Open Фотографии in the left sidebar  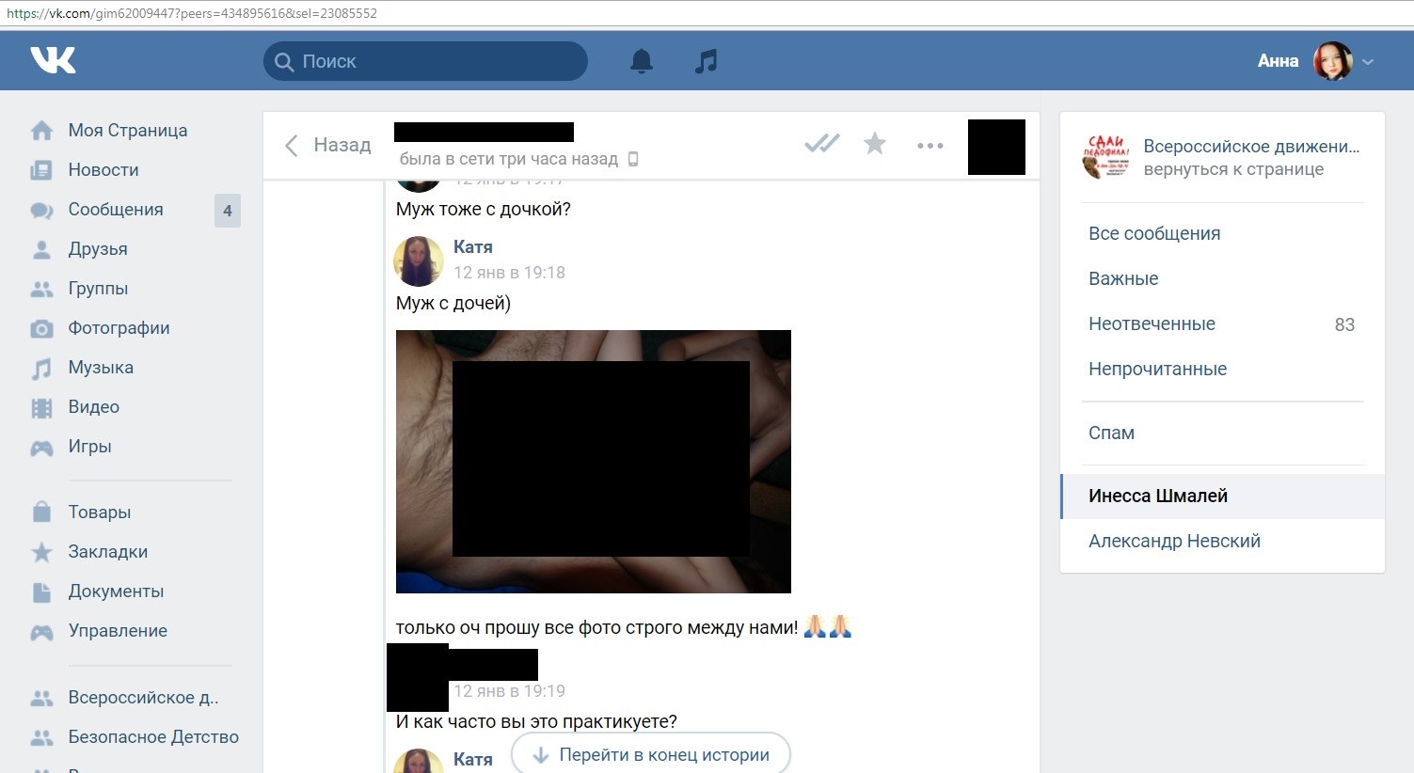[x=119, y=328]
